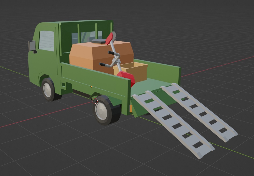
Task: Click the orange reflector at truck's rear corner
Action: coord(131,108)
